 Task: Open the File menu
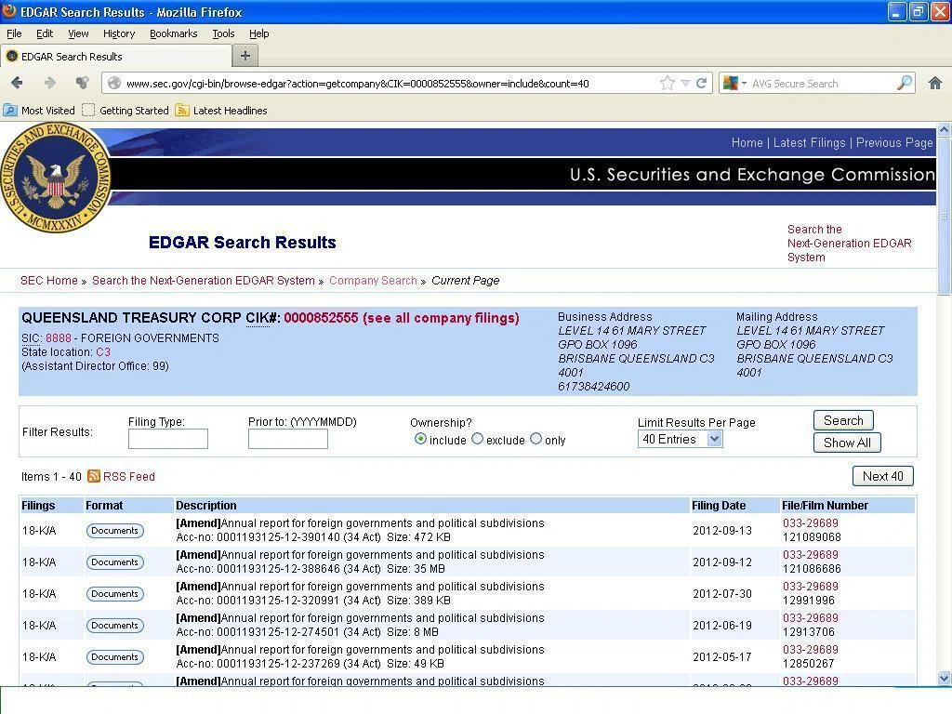point(14,33)
